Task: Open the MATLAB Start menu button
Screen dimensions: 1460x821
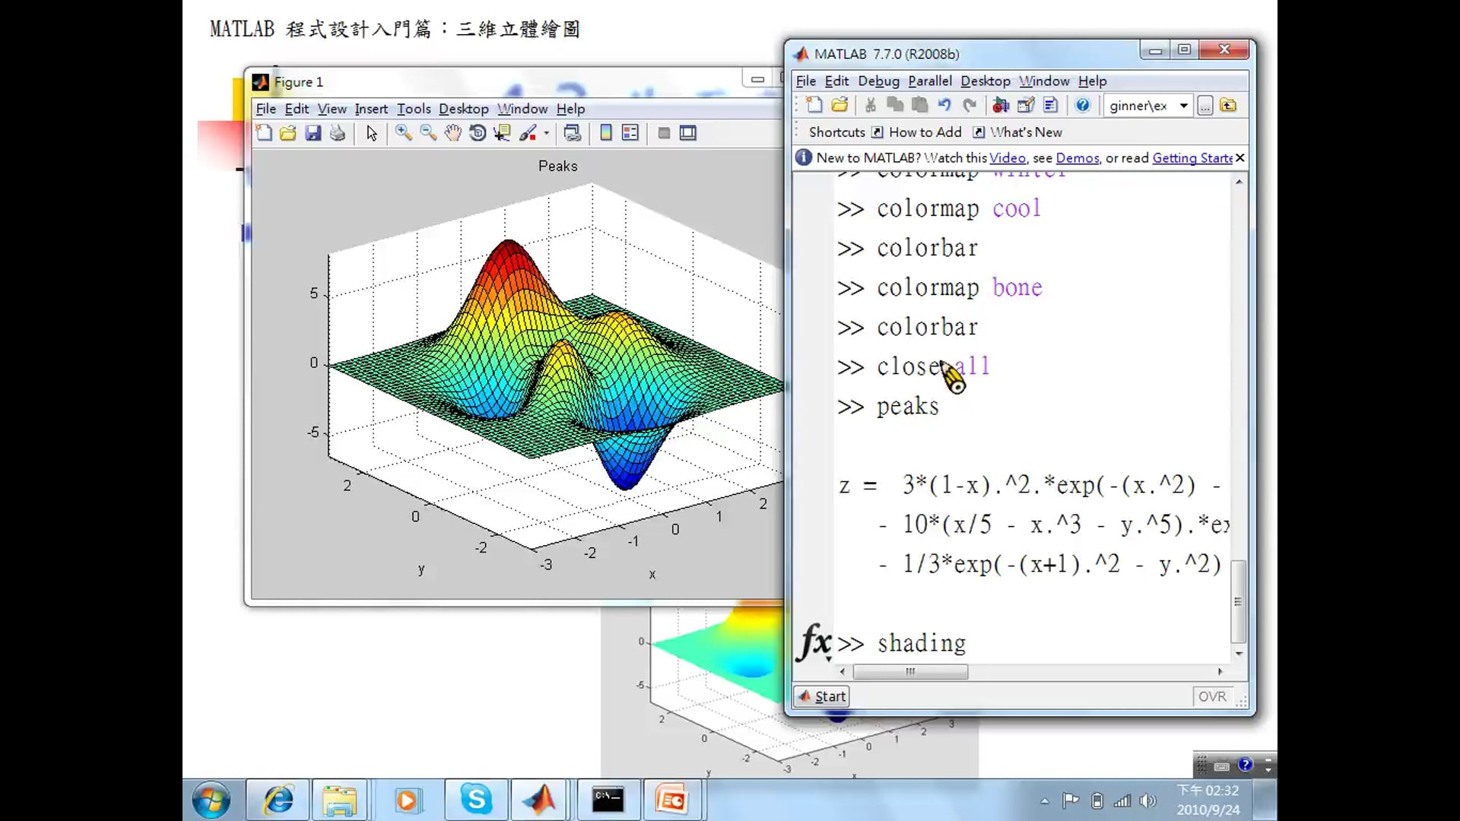Action: 822,696
